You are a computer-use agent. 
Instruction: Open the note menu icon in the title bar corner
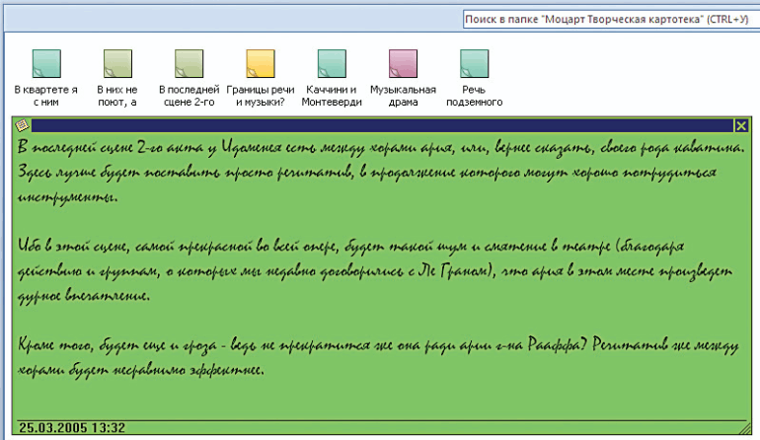(22, 125)
